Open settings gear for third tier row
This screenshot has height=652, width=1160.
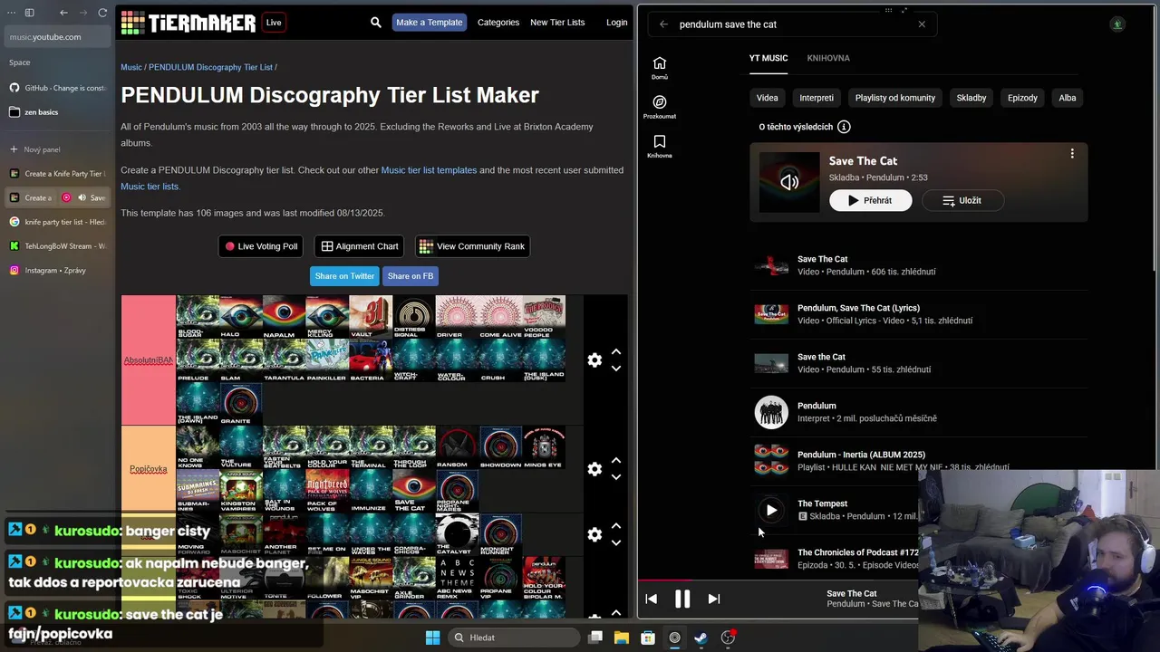594,534
